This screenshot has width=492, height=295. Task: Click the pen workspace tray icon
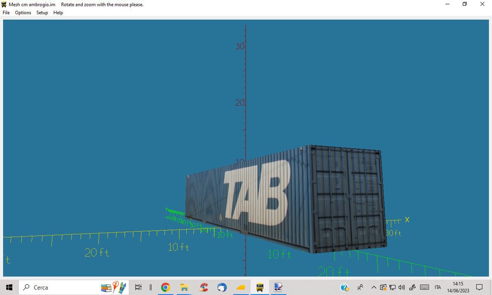coord(412,287)
